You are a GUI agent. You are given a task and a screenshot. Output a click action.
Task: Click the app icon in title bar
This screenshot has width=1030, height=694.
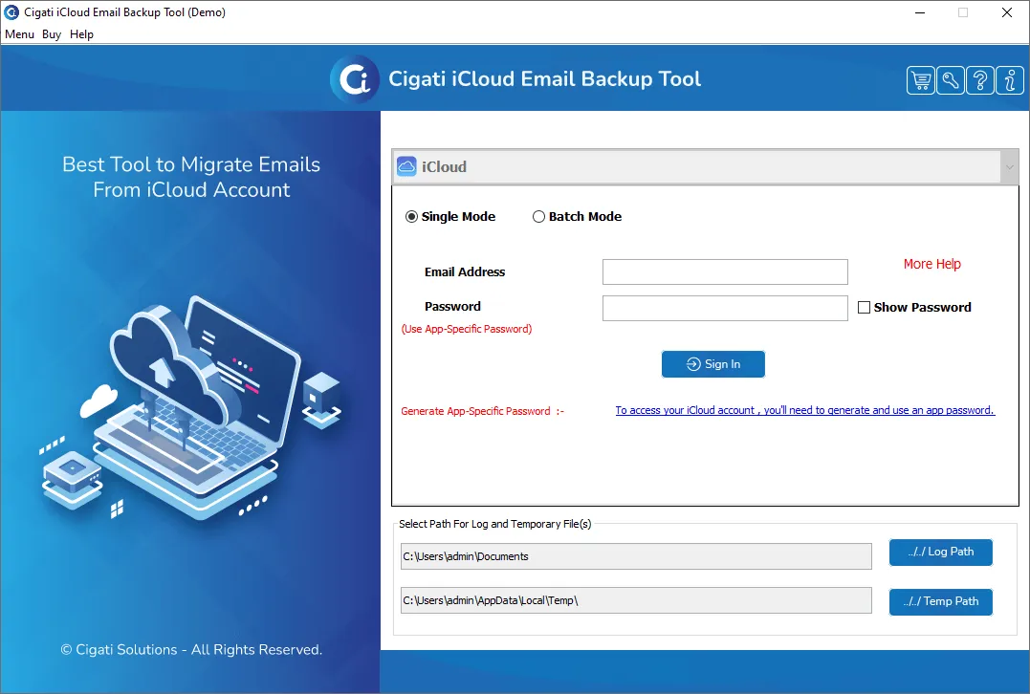click(x=11, y=12)
